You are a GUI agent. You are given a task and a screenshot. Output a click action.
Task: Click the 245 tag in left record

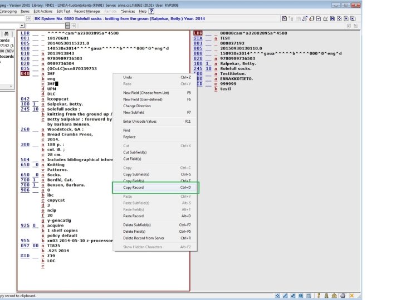tap(25, 109)
